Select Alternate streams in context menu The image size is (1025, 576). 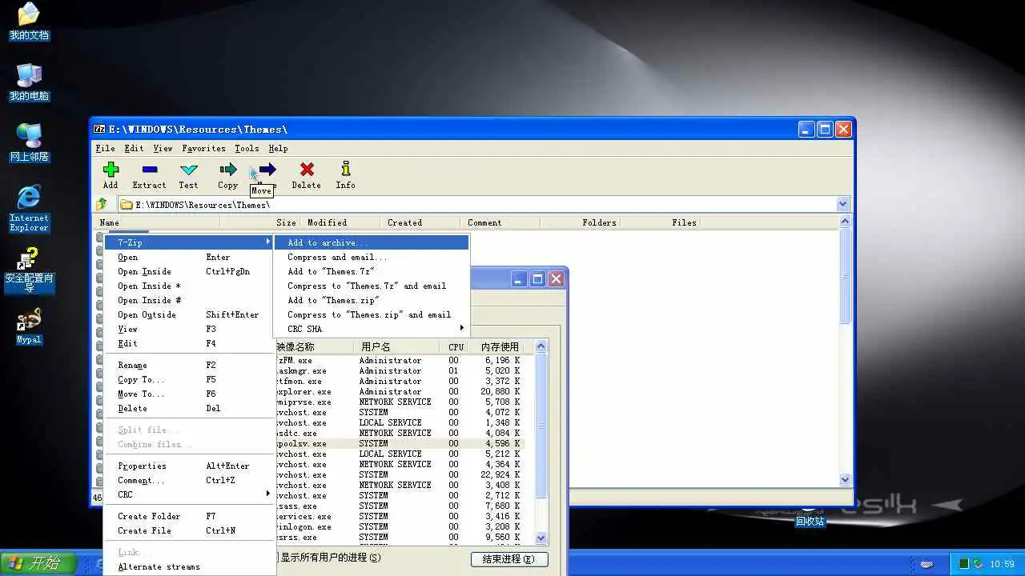pyautogui.click(x=190, y=566)
